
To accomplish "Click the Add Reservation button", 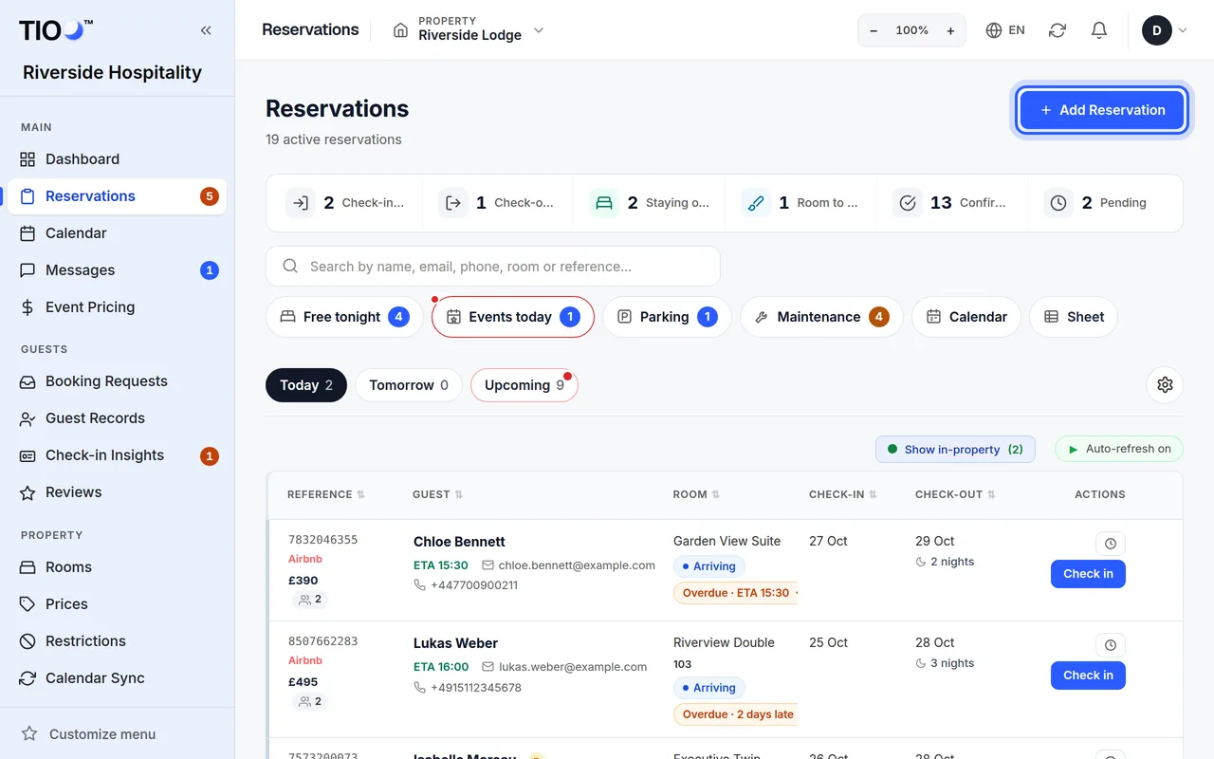I will [1102, 110].
